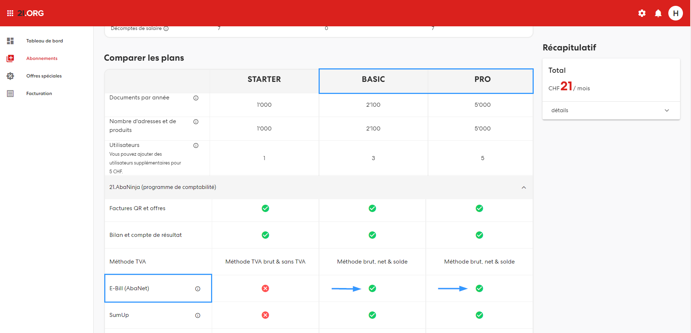Click SumUp check under BASIC

pos(372,315)
